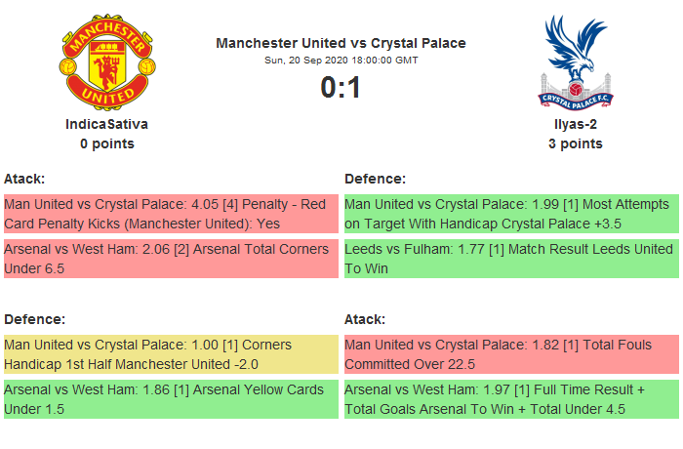Click Ilyas-2's 3 points label

coord(575,143)
